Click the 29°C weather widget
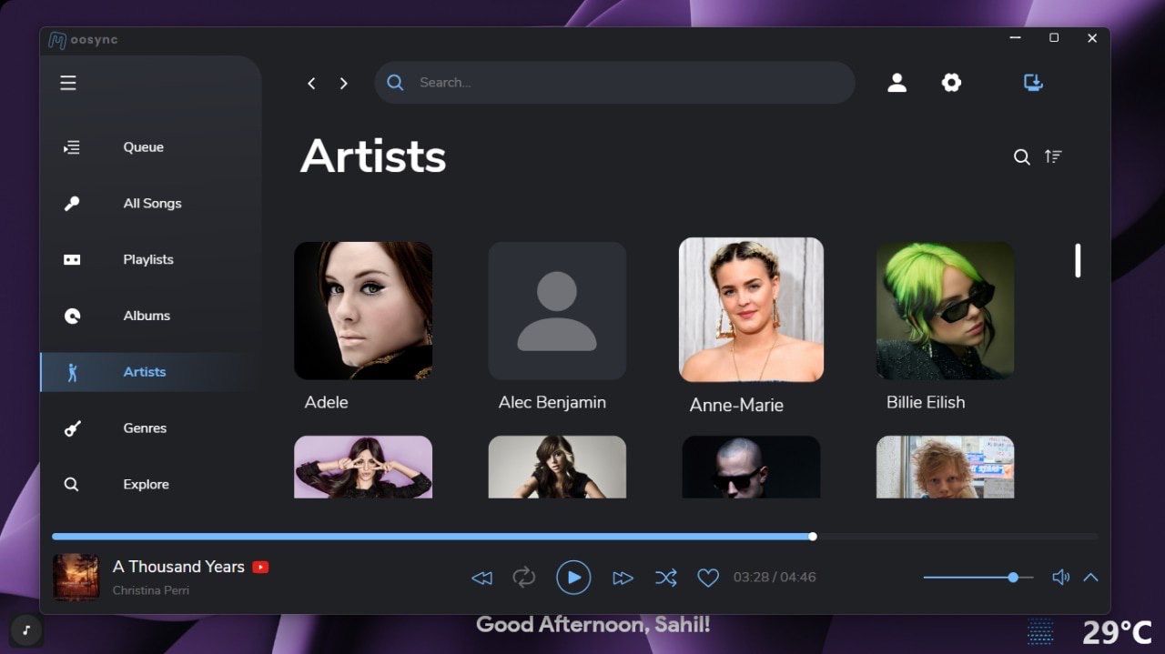 point(1118,631)
